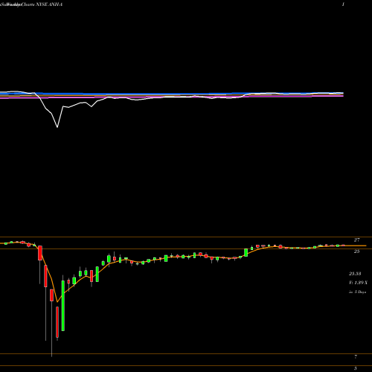Click the lowest point of the white indicator line
Screen dimensions: 372x372
pos(57,127)
